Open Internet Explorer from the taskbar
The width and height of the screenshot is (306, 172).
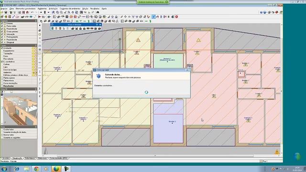coord(17,169)
